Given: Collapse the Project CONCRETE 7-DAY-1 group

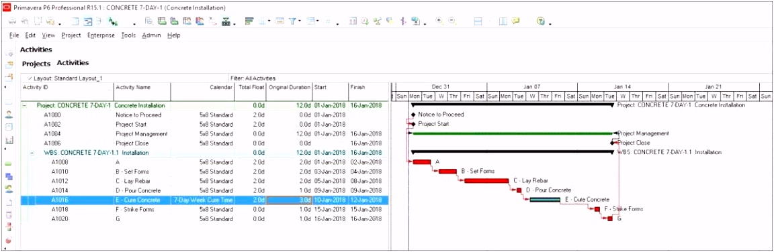Looking at the screenshot, I should [x=24, y=105].
